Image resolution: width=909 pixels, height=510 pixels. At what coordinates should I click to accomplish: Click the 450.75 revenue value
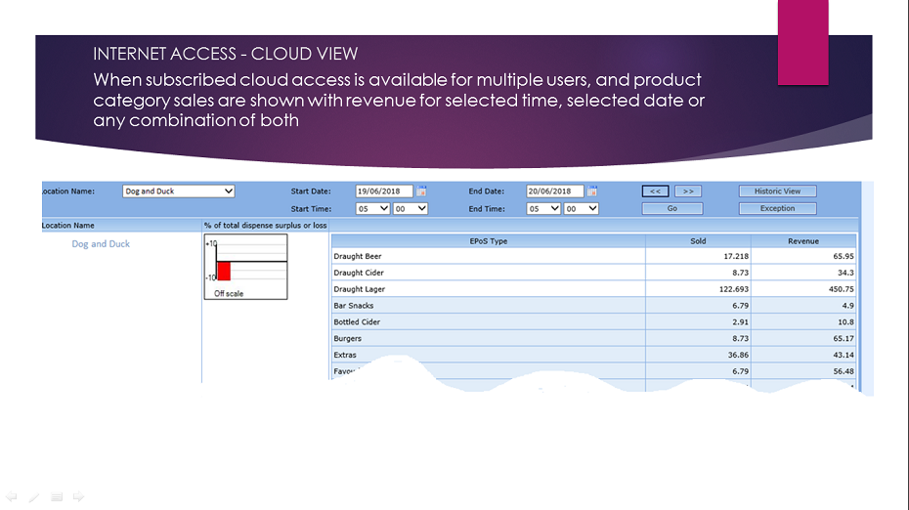pos(842,289)
